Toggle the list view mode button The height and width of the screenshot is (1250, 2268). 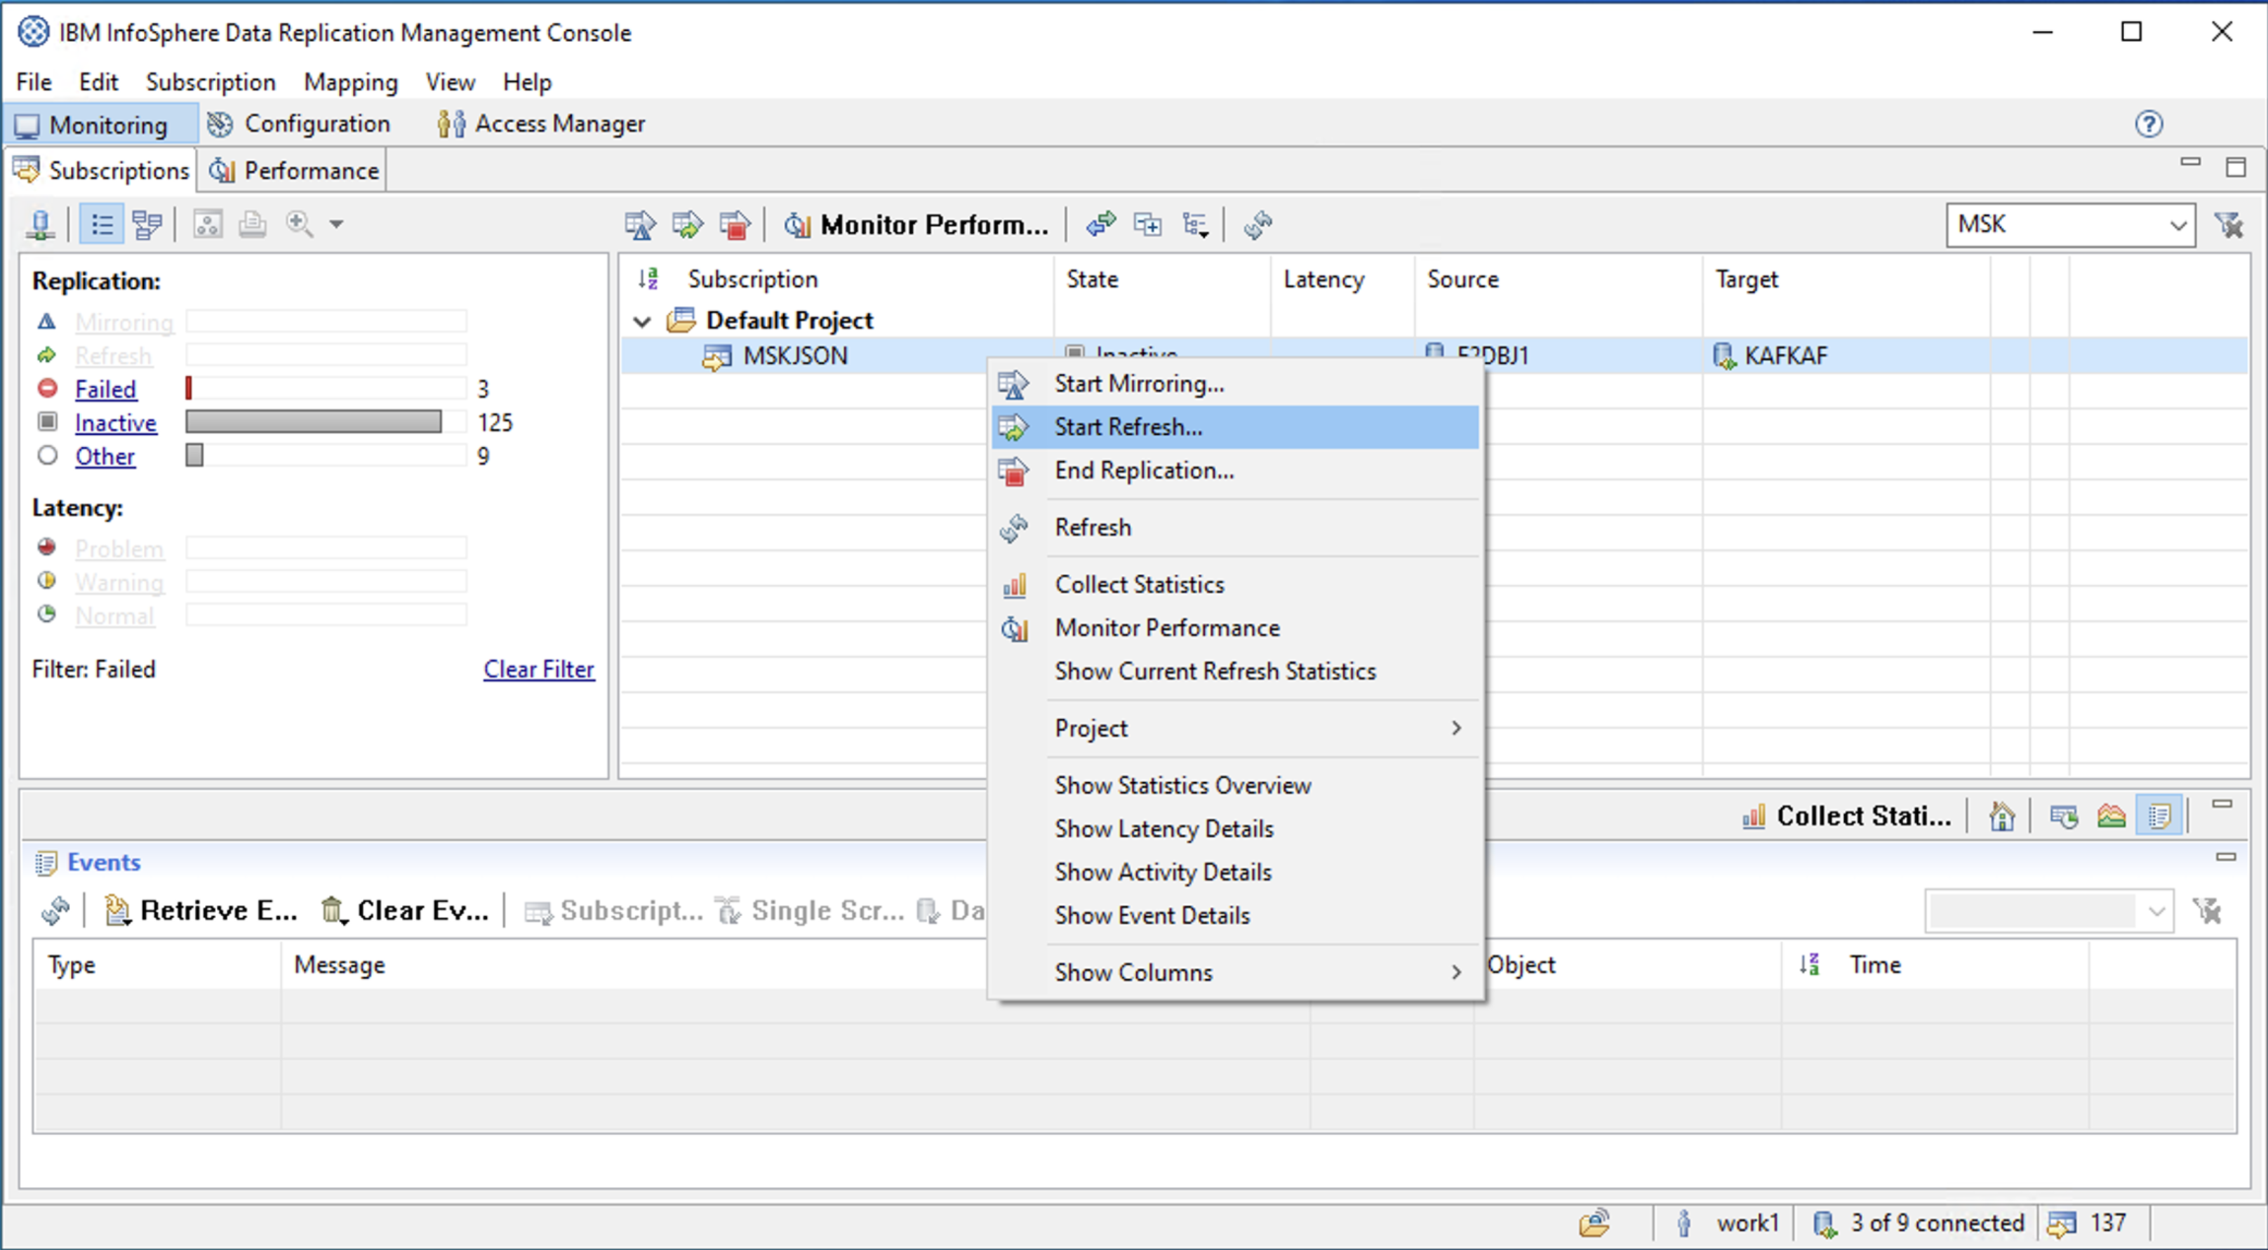click(x=101, y=225)
